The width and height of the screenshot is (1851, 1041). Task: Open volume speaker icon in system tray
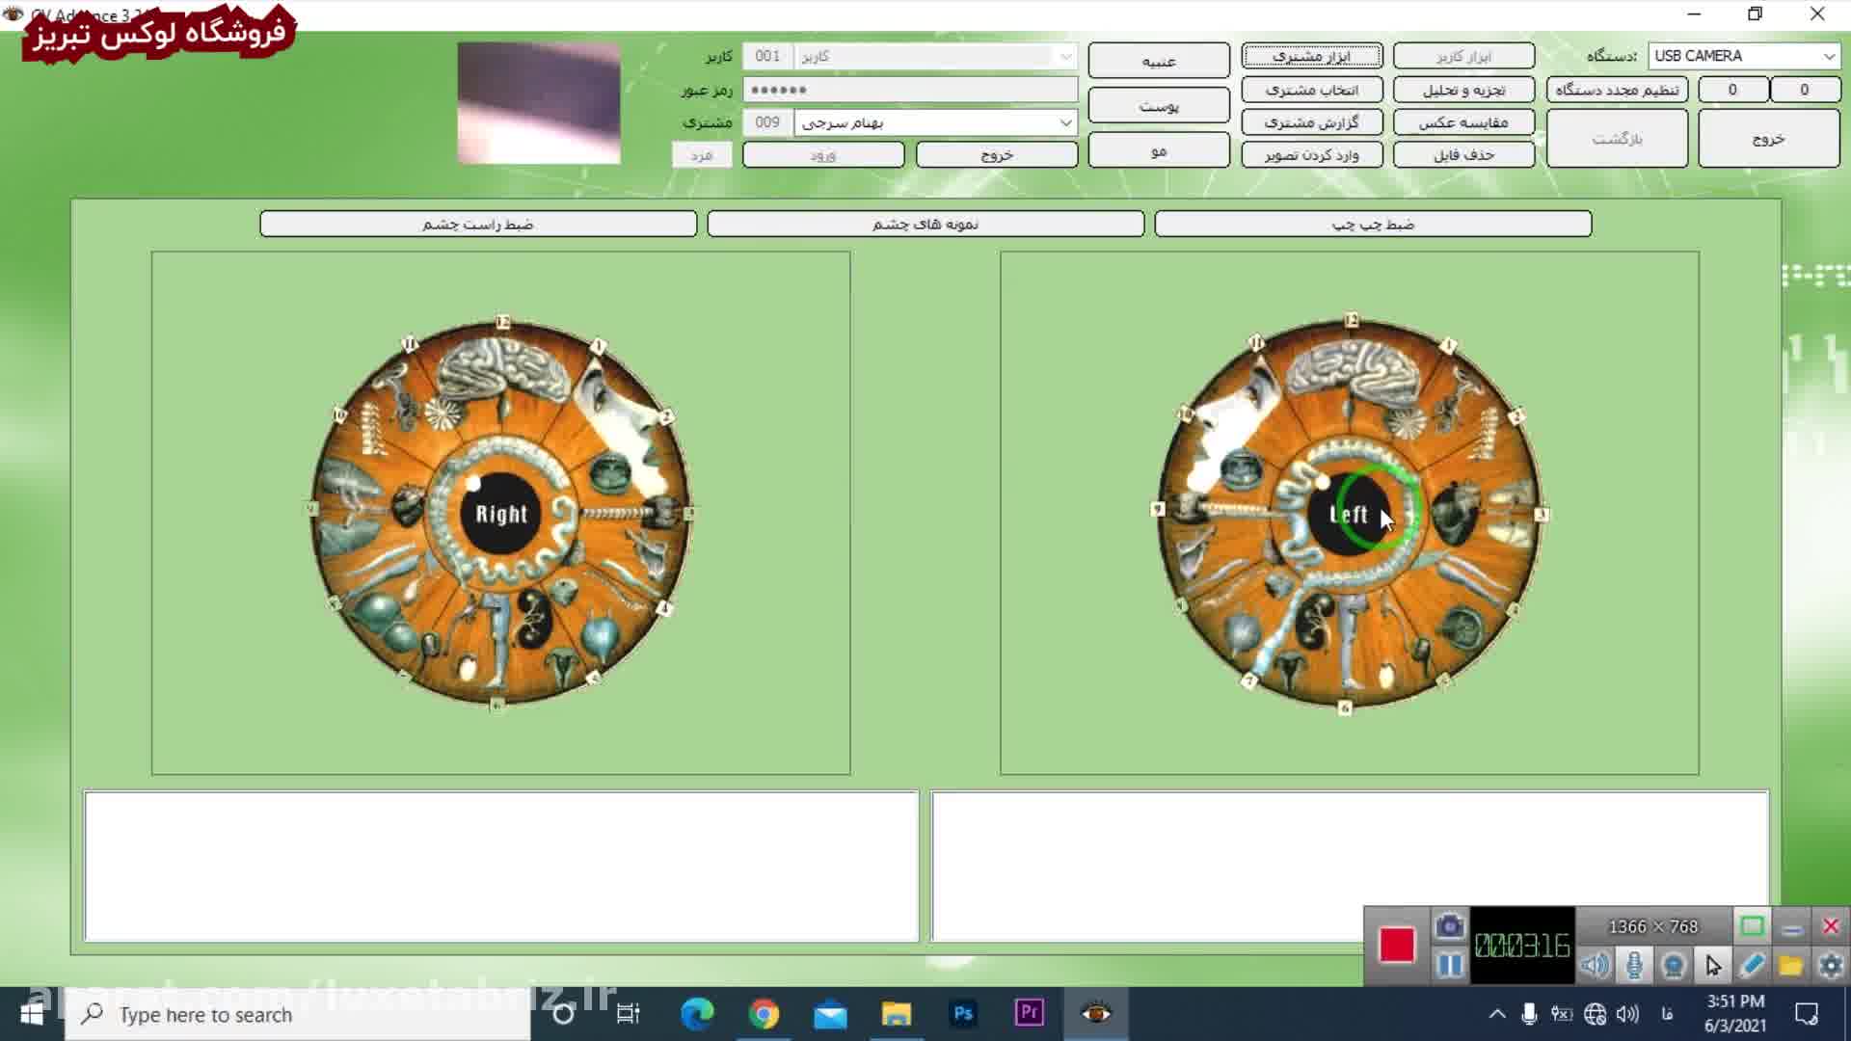1628,1014
